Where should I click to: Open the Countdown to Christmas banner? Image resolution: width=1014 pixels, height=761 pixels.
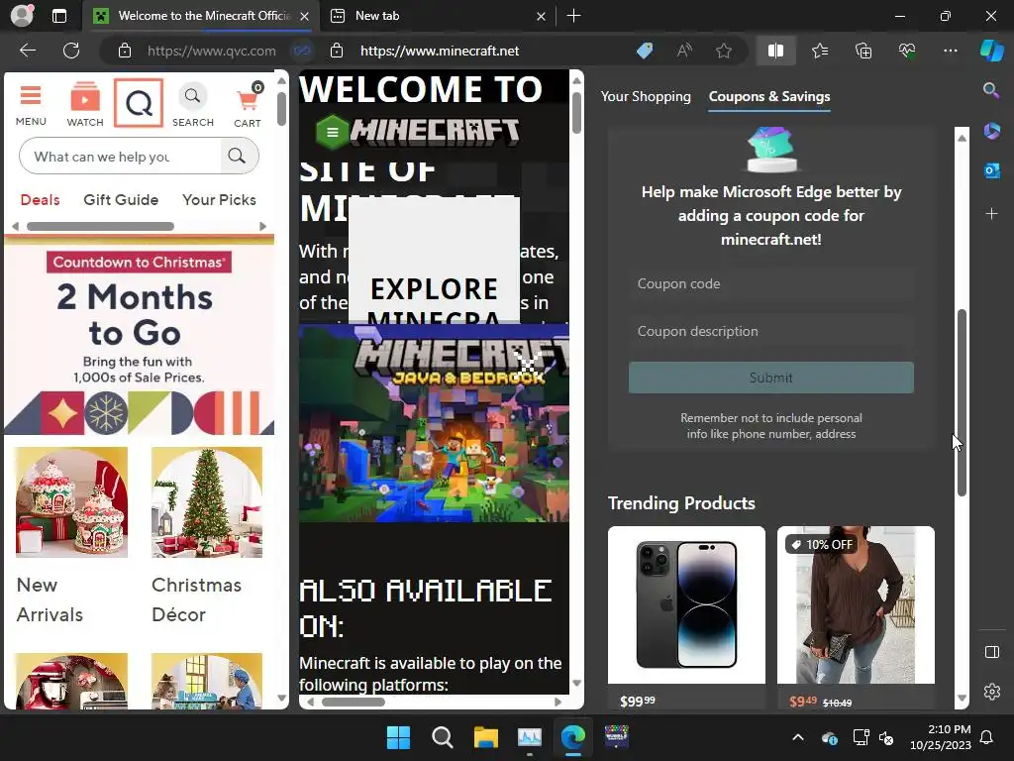click(x=139, y=335)
